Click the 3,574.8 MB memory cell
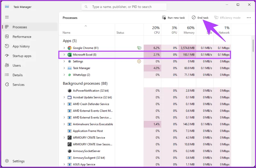256x168 pixels. pyautogui.click(x=188, y=48)
